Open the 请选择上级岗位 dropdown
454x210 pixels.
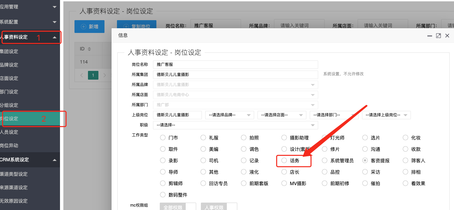point(386,115)
